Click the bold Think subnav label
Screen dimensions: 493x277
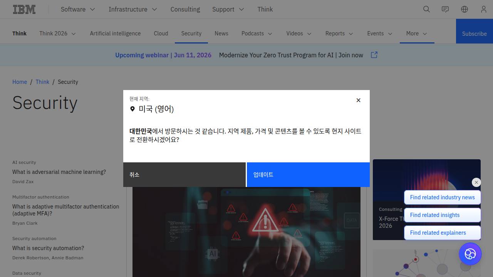(x=19, y=33)
